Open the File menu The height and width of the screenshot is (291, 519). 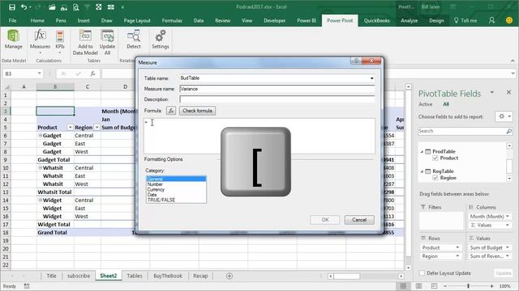pos(12,20)
